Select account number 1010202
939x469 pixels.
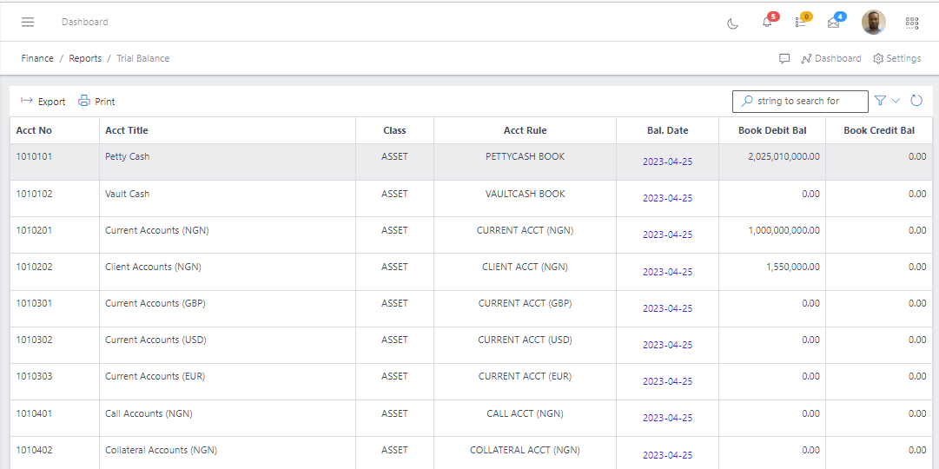pyautogui.click(x=34, y=268)
